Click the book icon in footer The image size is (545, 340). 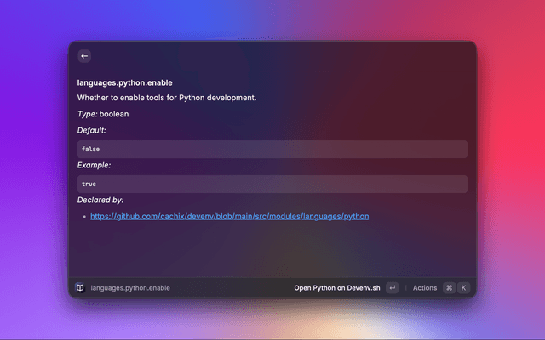79,288
